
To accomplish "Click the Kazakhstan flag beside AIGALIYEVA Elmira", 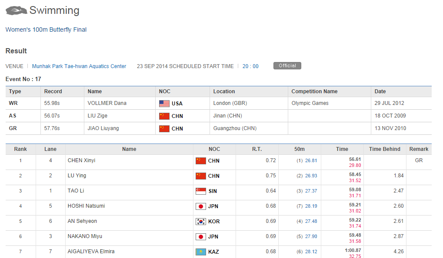I will (x=200, y=252).
